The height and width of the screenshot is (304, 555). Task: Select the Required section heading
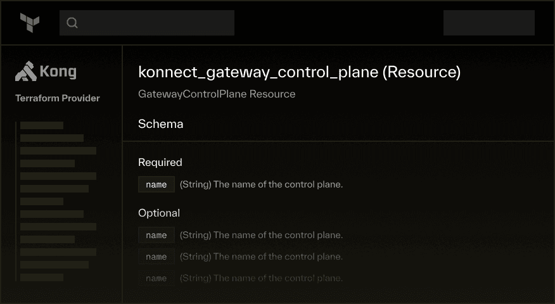click(160, 162)
